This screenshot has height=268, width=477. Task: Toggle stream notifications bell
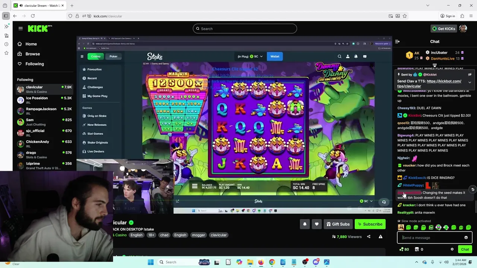pyautogui.click(x=304, y=224)
